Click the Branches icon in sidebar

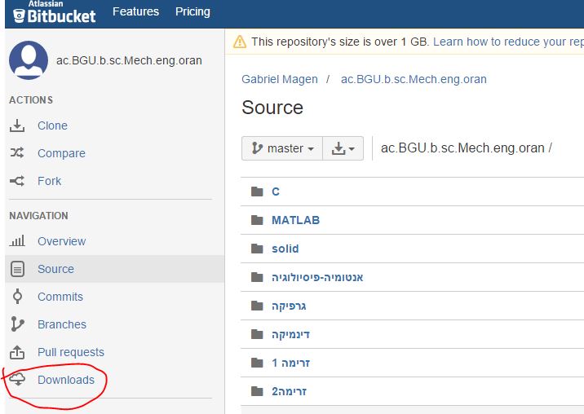coord(17,324)
